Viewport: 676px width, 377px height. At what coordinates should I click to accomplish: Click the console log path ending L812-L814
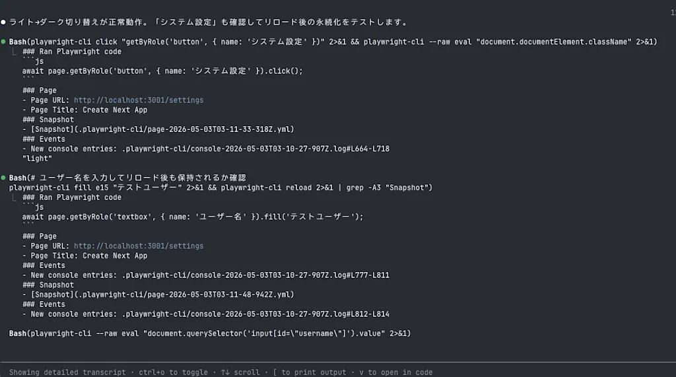[x=255, y=314]
